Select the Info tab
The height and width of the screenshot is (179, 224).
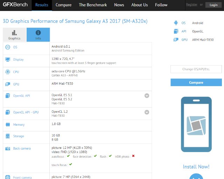[x=38, y=35]
